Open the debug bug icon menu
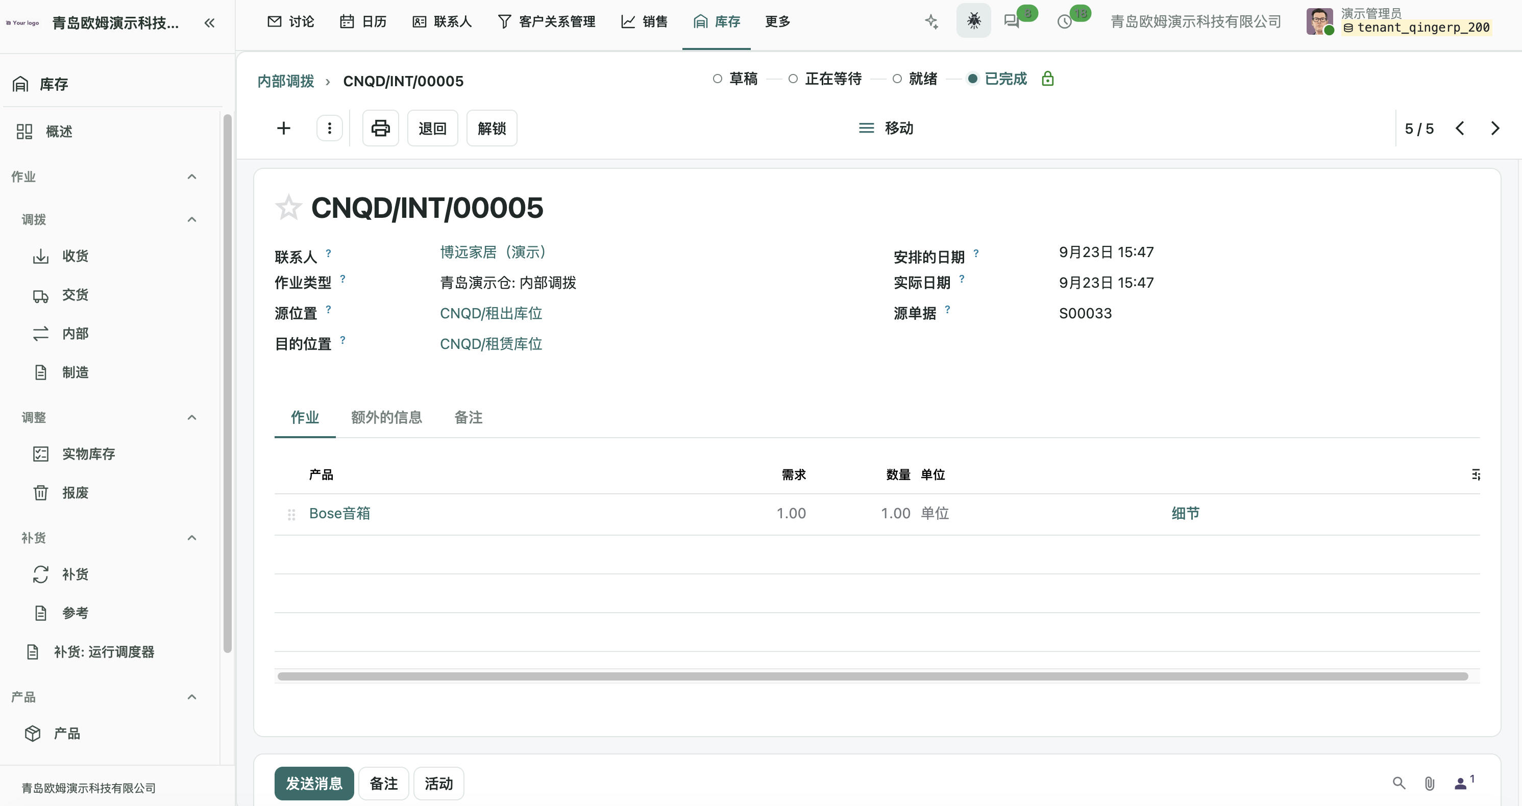 (973, 21)
